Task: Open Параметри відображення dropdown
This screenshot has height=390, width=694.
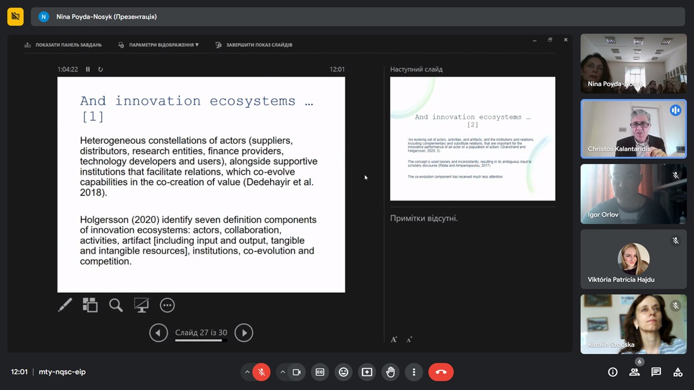Action: (x=159, y=44)
